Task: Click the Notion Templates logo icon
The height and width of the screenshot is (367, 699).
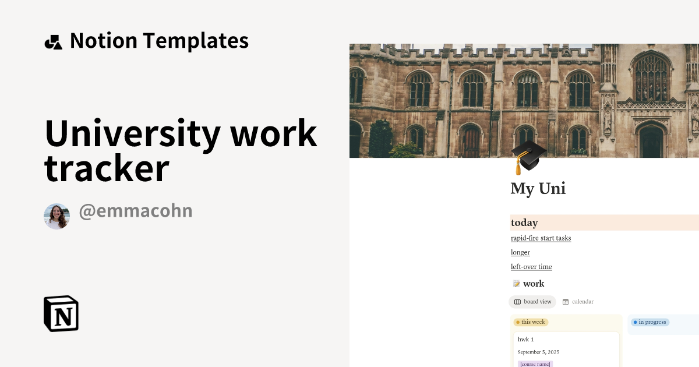Action: coord(54,40)
